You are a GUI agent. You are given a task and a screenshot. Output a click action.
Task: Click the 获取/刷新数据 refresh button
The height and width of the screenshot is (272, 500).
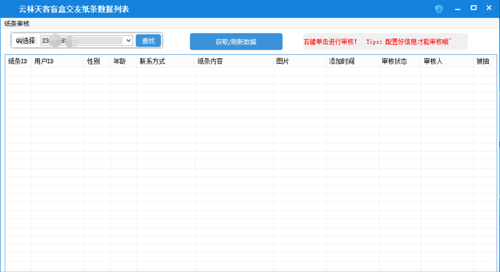(x=236, y=42)
